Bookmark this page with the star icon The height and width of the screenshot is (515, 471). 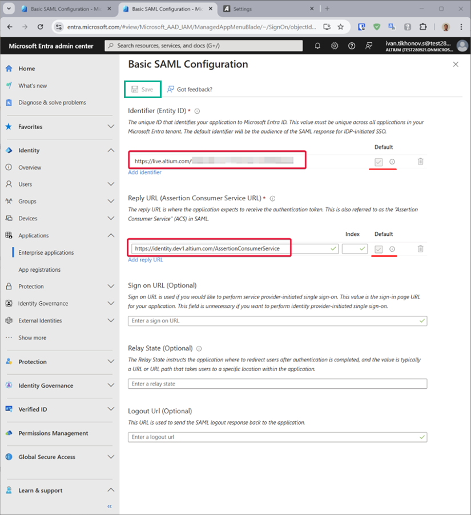pos(341,27)
